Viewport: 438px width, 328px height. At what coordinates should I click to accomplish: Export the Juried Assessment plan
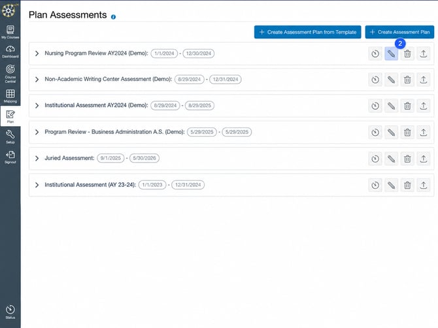point(423,159)
